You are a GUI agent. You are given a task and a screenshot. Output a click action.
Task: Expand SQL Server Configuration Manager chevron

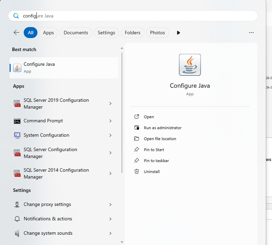[x=110, y=153]
